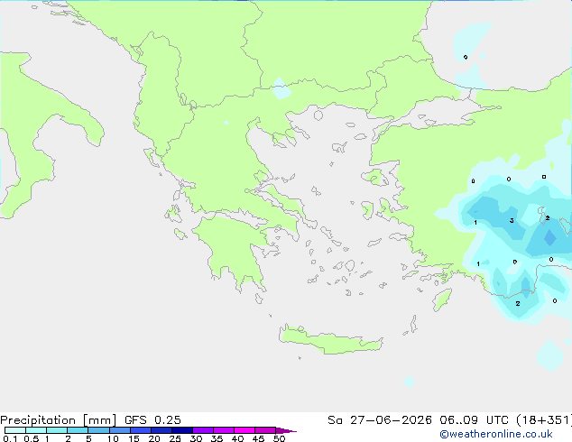572x442 pixels.
Task: Click the '15' legend scale label
Action: [134, 438]
